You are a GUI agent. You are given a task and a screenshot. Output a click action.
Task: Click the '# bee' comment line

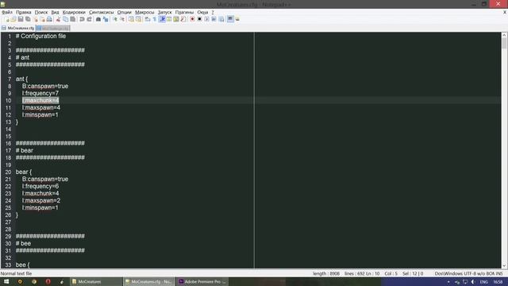[23, 243]
